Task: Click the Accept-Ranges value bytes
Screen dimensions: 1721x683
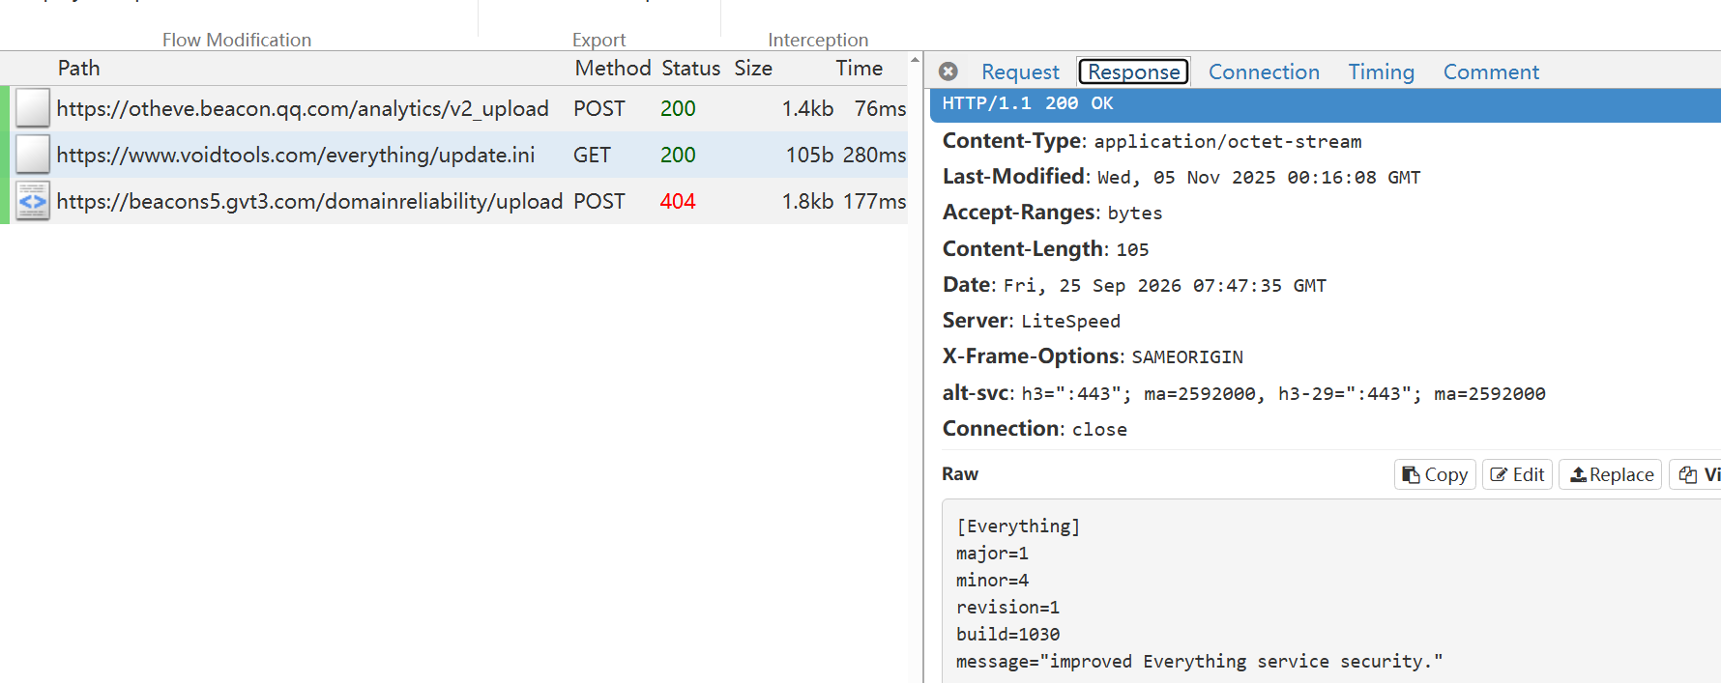Action: (1135, 213)
